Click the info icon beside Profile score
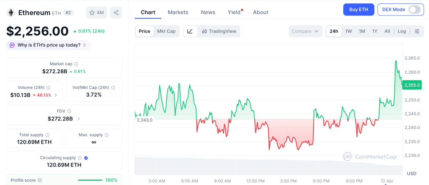The image size is (429, 185). 39,180
